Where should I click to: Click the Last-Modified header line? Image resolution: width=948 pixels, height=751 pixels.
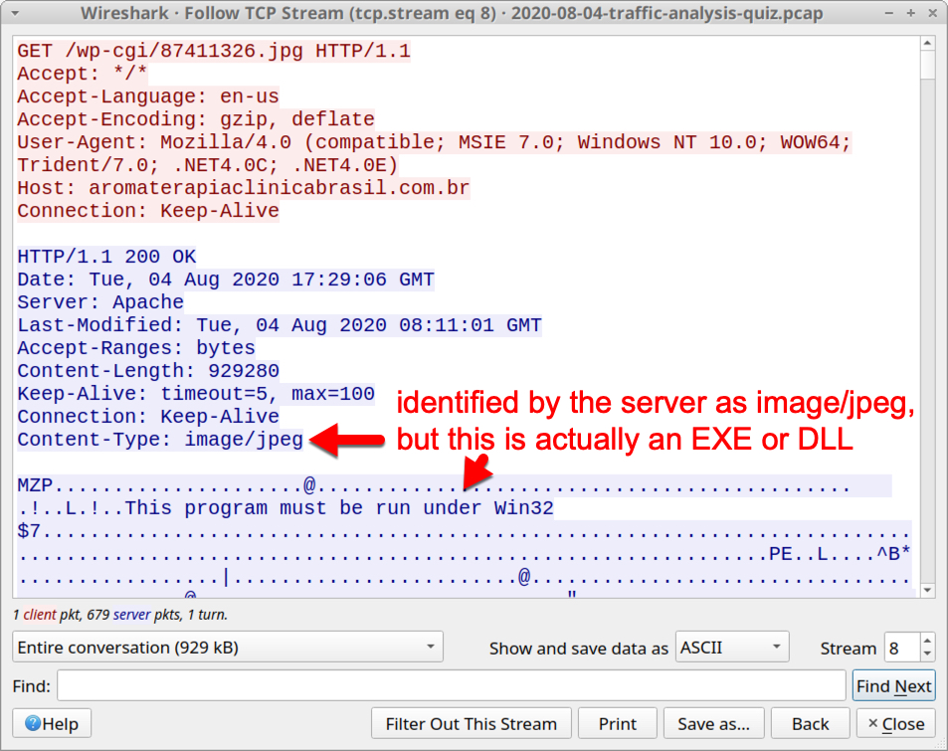point(280,324)
